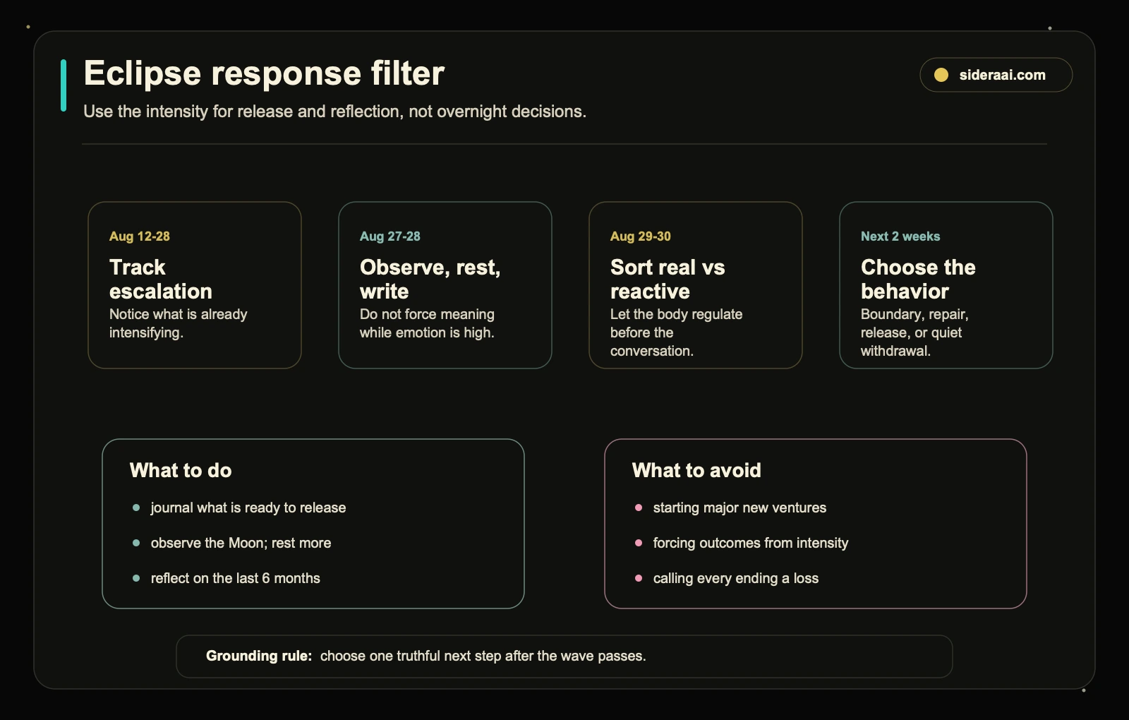Screen dimensions: 1129x720
Task: Click the Aug 12-28 date label
Action: coord(140,236)
